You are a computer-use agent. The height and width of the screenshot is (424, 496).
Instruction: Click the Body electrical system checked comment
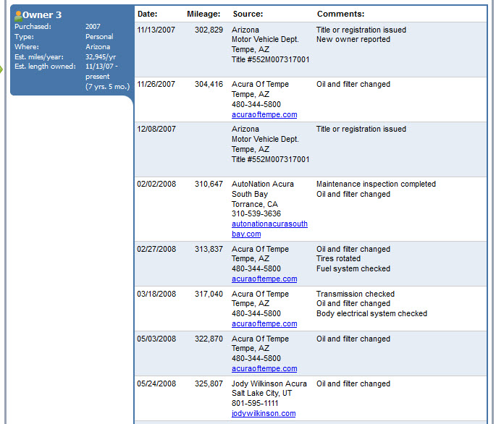[x=371, y=314]
